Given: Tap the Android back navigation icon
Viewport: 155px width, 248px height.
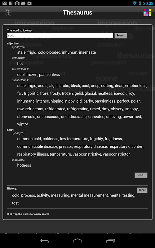Looking at the screenshot, I should click(44, 241).
